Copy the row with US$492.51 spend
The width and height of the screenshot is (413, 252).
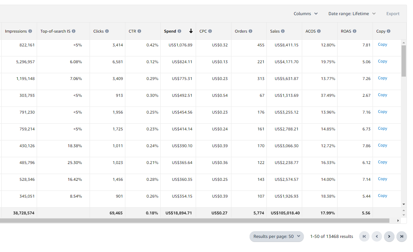382,95
